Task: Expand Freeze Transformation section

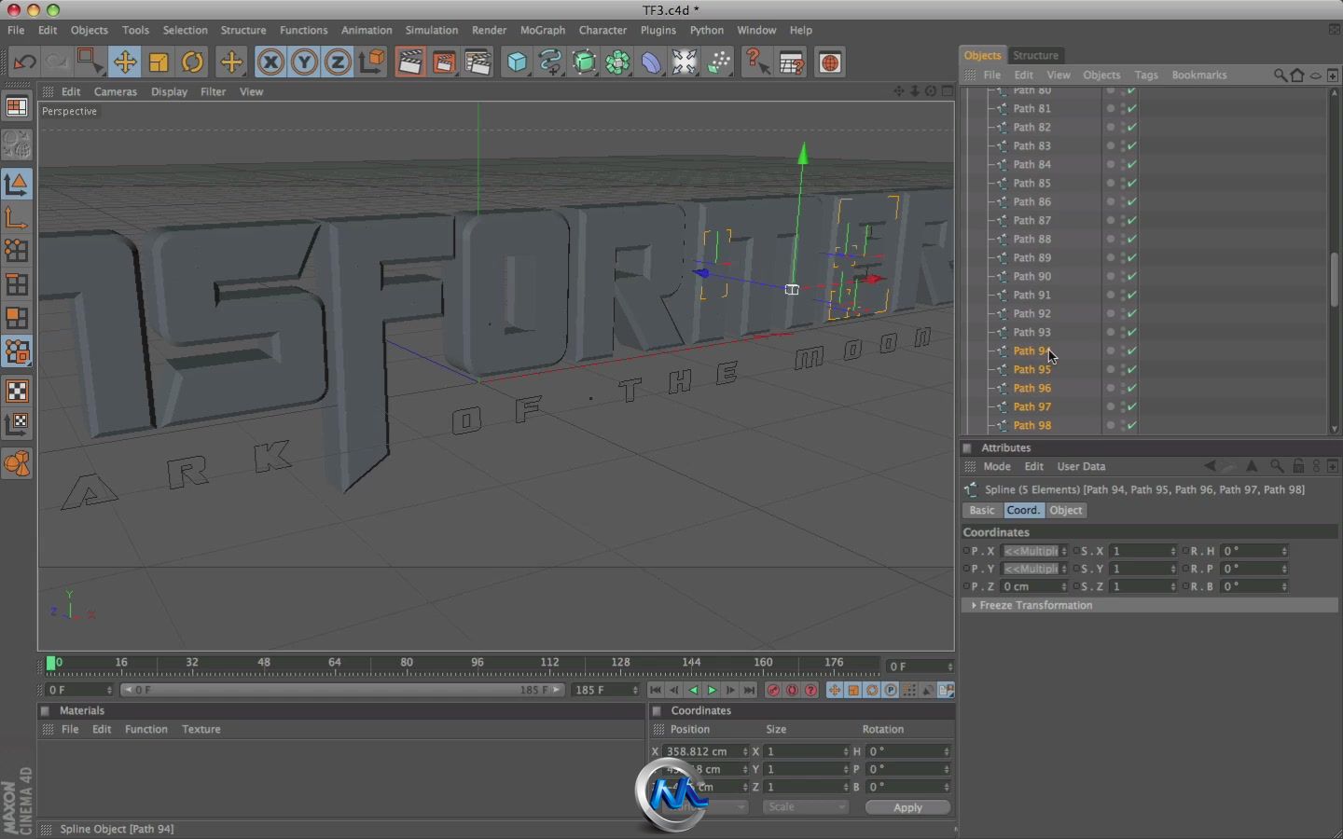Action: click(1150, 605)
